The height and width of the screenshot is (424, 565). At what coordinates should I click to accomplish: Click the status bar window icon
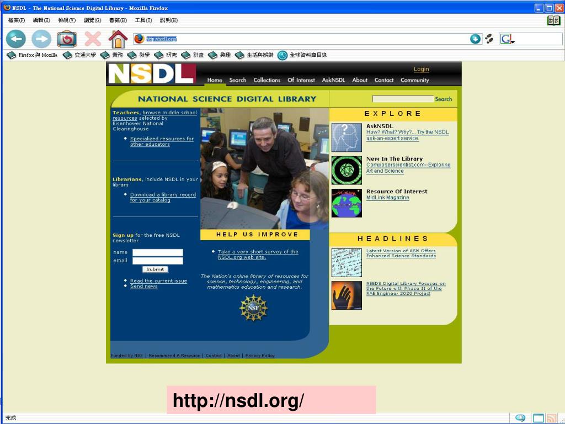[x=539, y=418]
